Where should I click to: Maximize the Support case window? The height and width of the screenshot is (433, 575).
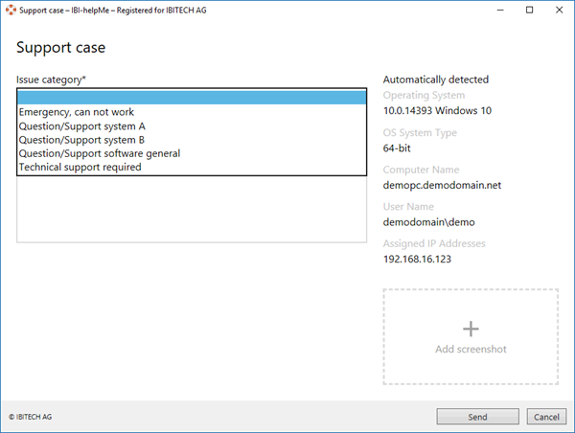[x=530, y=10]
